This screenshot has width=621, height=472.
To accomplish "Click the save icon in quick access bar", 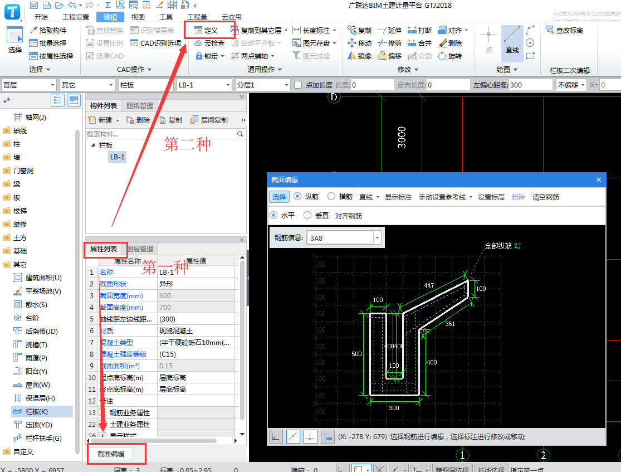I will click(x=34, y=5).
